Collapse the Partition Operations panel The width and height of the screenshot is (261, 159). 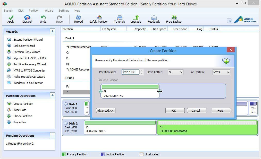[53, 95]
